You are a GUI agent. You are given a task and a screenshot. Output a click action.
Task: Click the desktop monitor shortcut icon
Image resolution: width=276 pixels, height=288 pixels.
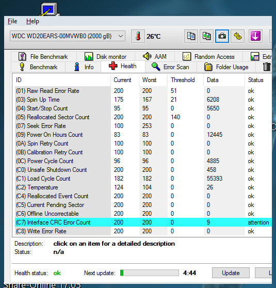(50, 9)
